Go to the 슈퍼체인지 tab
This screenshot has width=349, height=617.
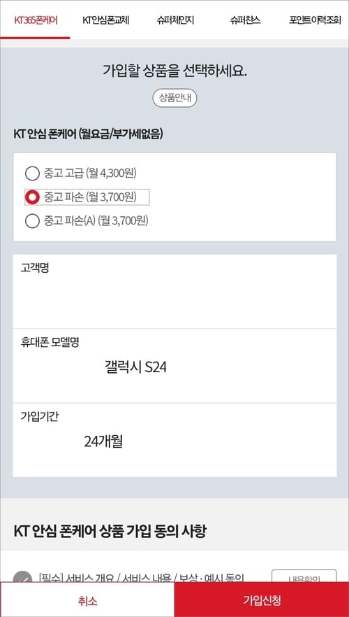175,20
